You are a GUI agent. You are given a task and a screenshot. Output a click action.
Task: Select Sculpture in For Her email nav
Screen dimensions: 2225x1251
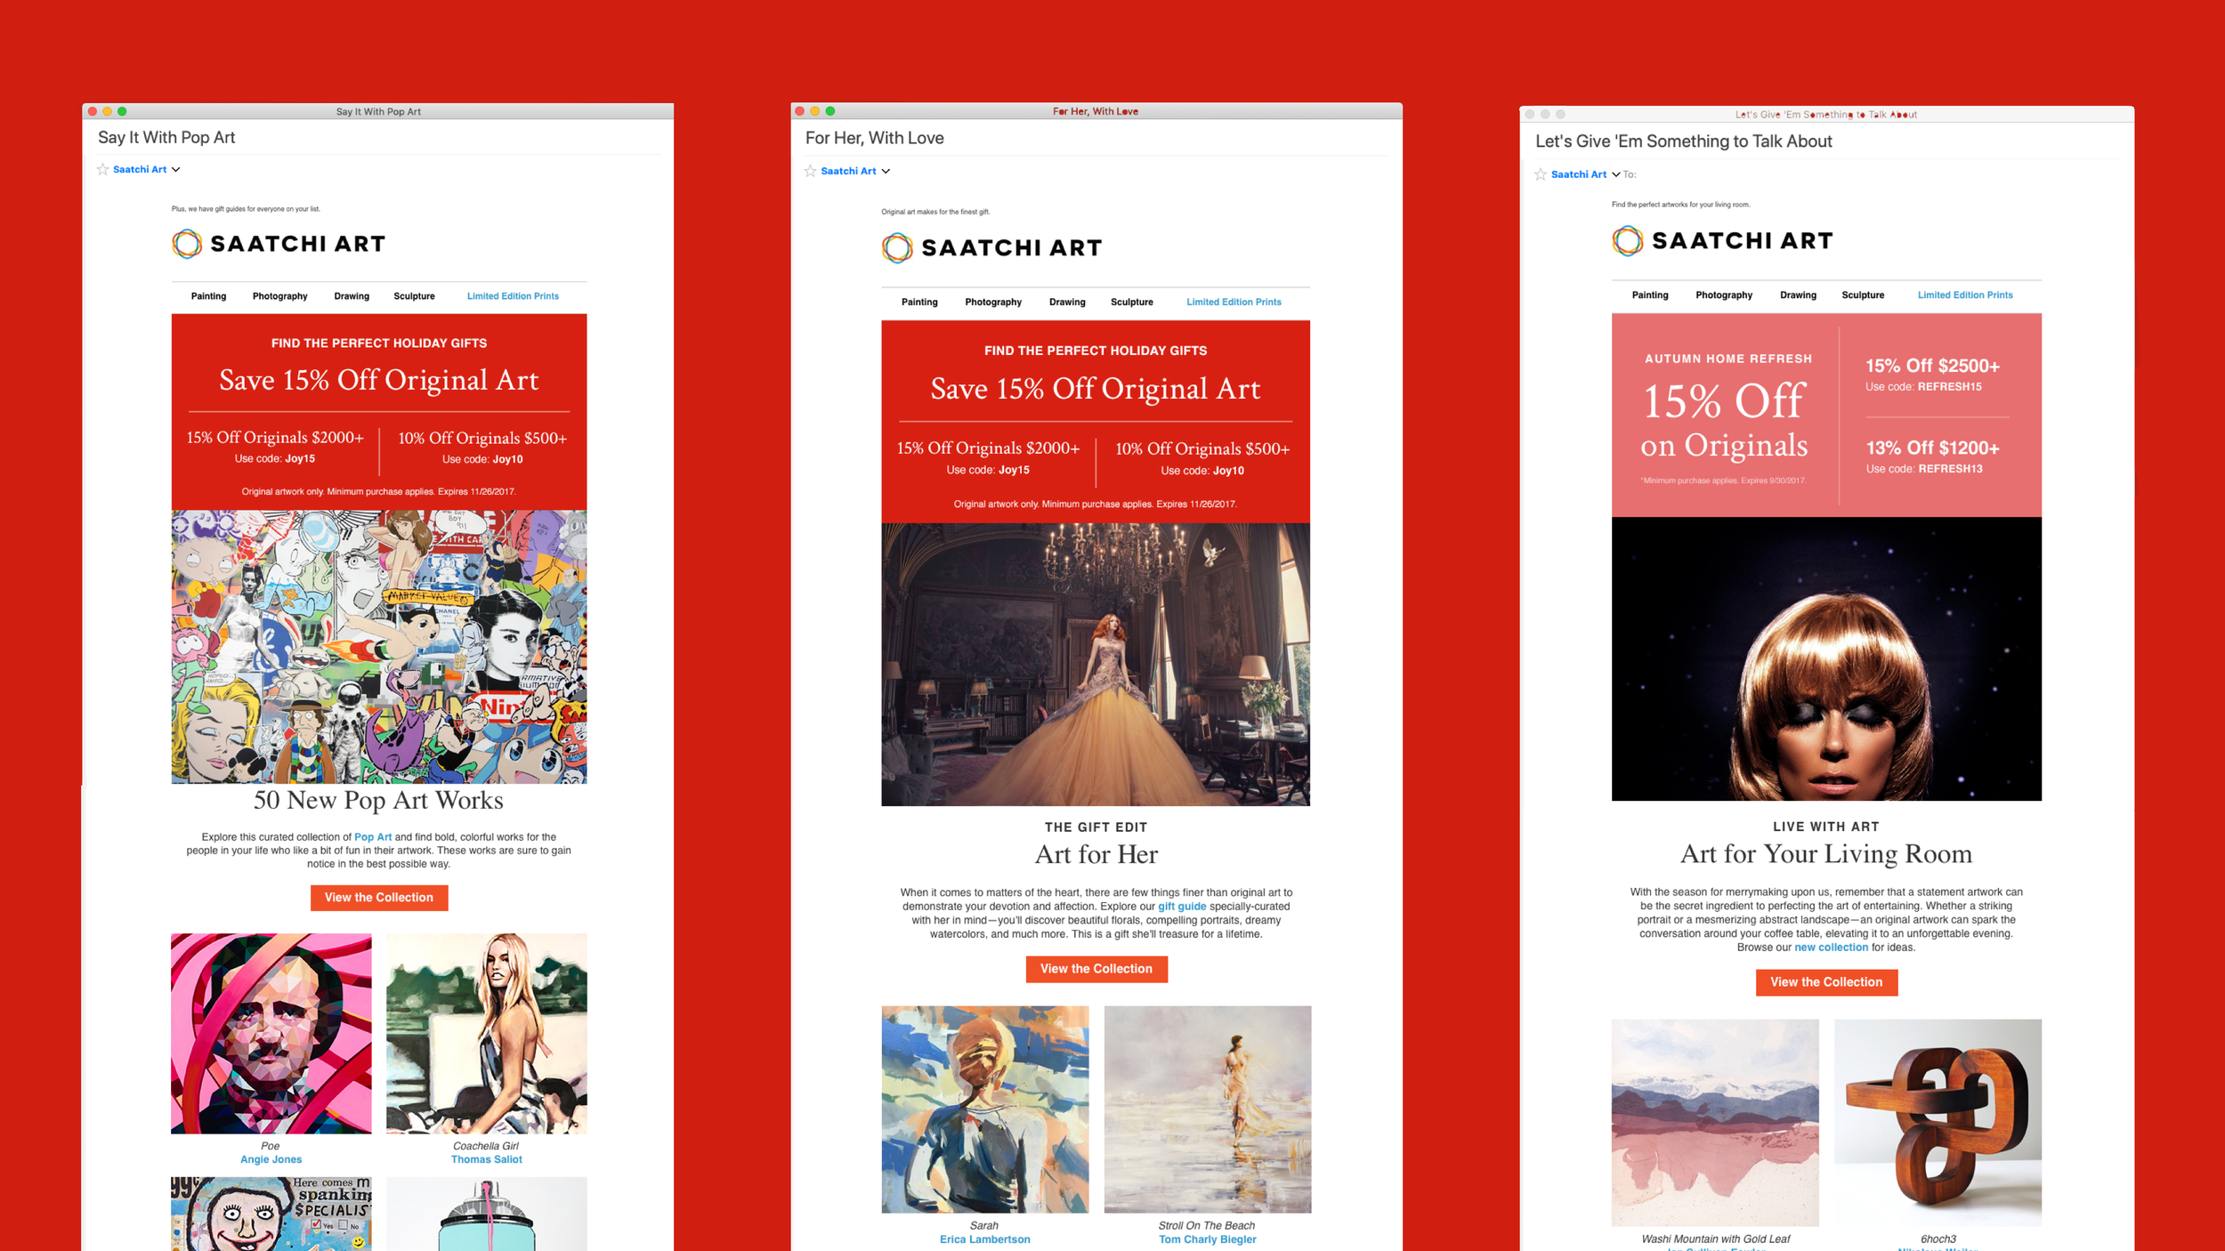click(1131, 303)
